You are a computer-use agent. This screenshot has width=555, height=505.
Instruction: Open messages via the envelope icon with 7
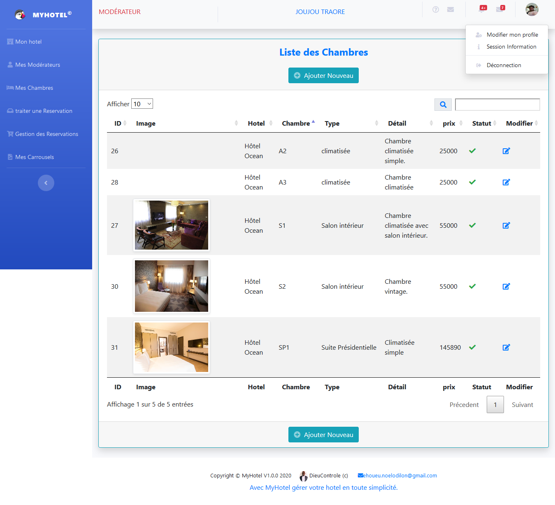coord(500,9)
